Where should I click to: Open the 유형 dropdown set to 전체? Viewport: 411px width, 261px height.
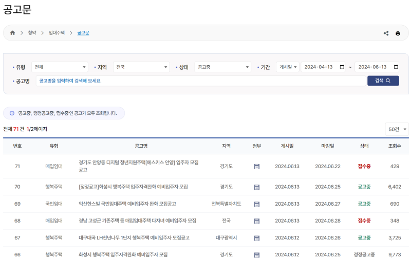(x=60, y=67)
